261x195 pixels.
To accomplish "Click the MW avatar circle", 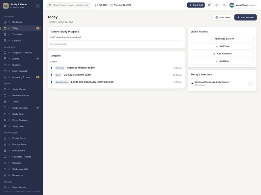I will (x=232, y=5).
